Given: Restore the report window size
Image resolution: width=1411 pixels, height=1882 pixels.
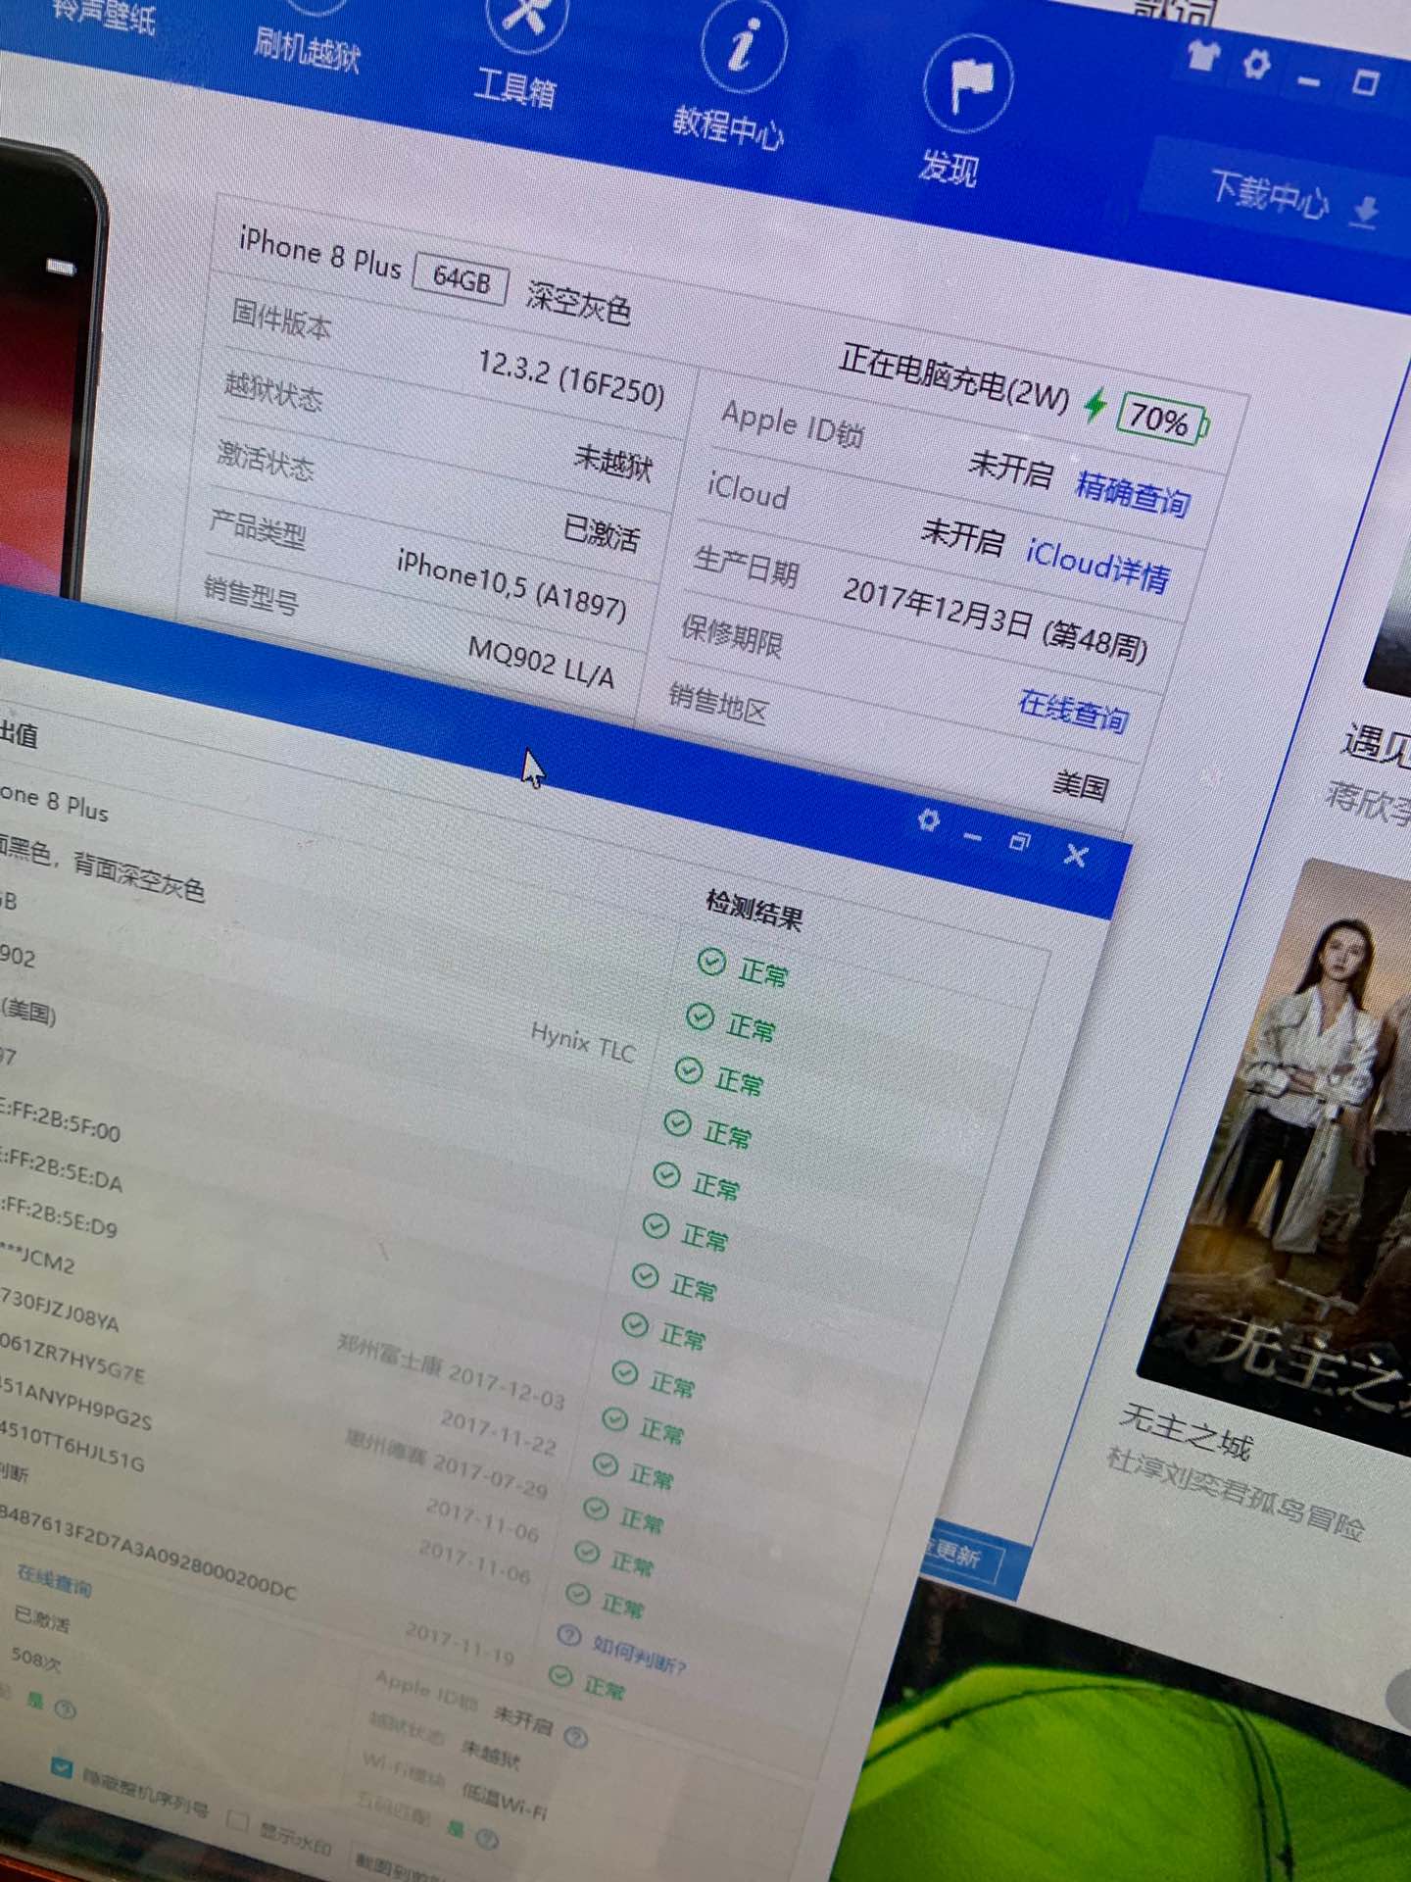Looking at the screenshot, I should pos(1019,841).
